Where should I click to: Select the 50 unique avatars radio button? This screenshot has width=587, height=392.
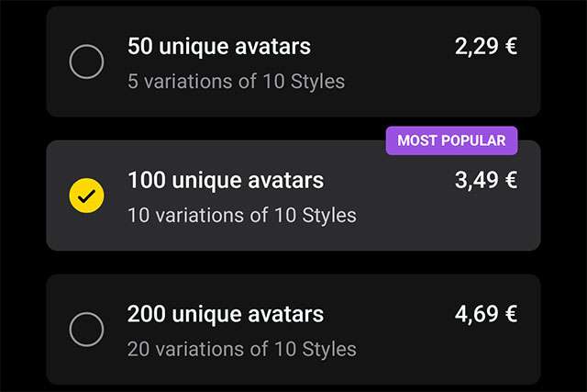click(x=86, y=62)
